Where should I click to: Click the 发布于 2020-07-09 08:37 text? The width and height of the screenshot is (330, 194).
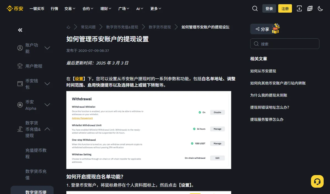point(88,51)
